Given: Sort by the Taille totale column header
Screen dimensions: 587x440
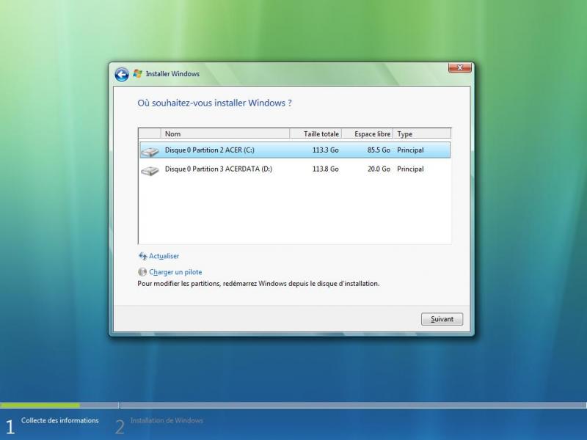Looking at the screenshot, I should pyautogui.click(x=316, y=133).
